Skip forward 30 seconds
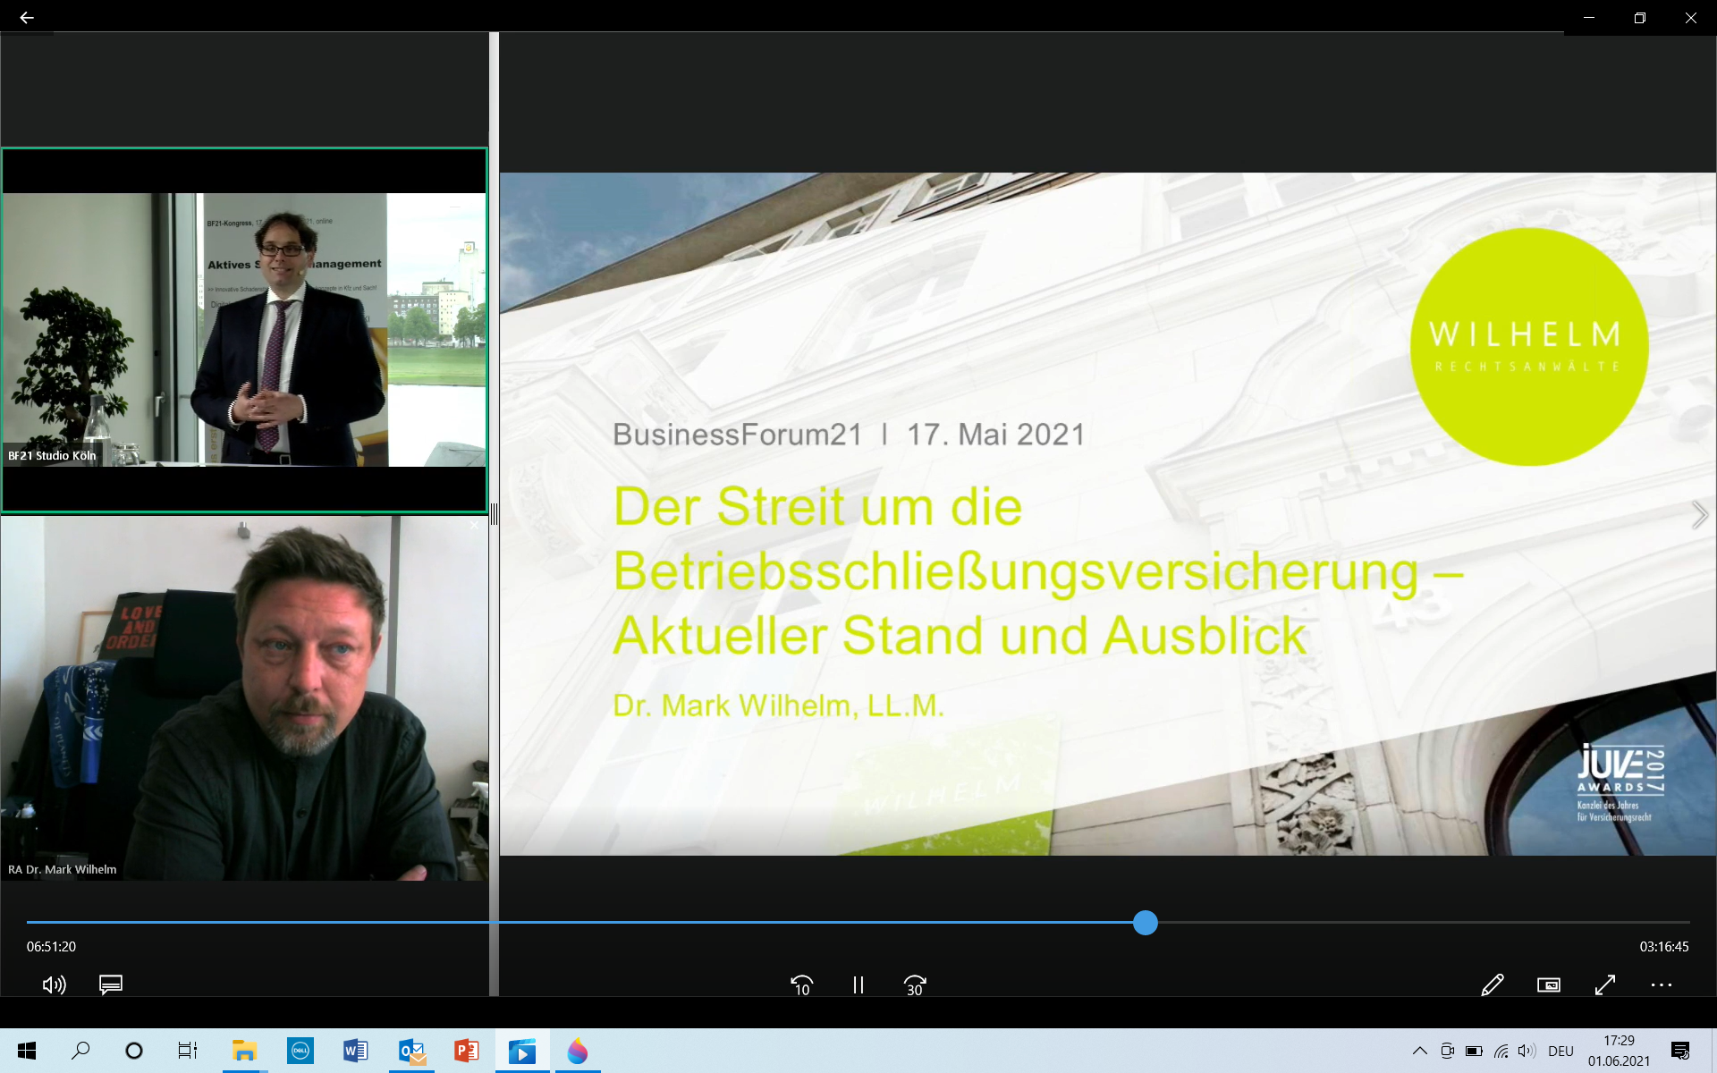1717x1073 pixels. point(914,984)
